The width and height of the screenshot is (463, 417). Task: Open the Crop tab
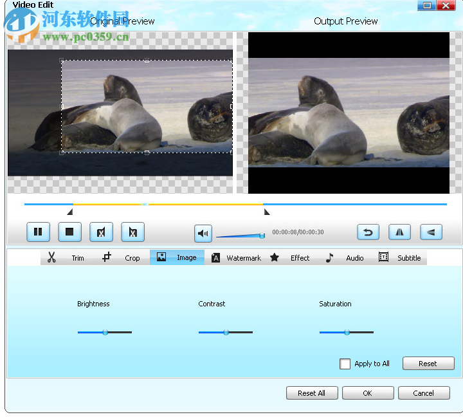point(122,257)
